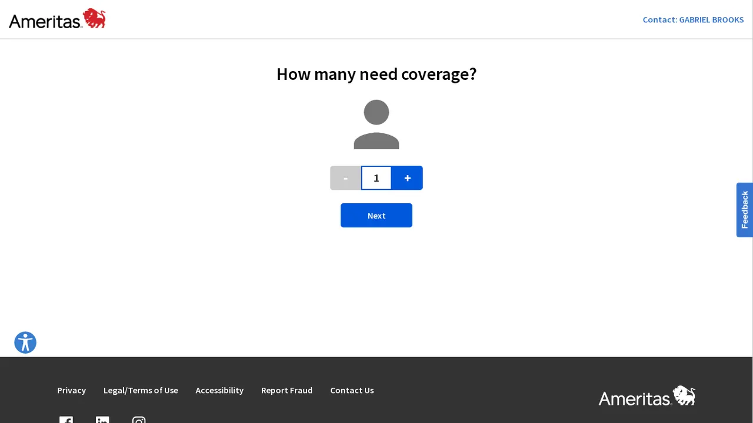Viewport: 753px width, 423px height.
Task: Open the Accessibility footer link
Action: pyautogui.click(x=219, y=390)
